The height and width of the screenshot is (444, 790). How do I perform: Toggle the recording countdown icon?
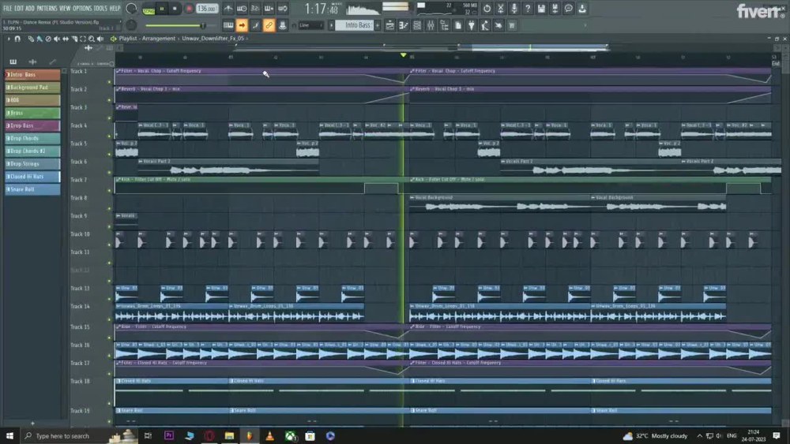(255, 9)
